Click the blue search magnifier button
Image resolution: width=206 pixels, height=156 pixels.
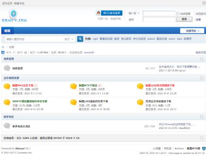pos(80,39)
